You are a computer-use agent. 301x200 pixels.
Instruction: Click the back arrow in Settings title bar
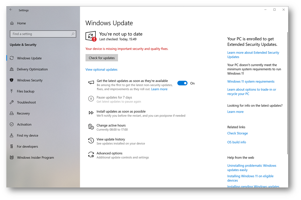tap(11, 10)
